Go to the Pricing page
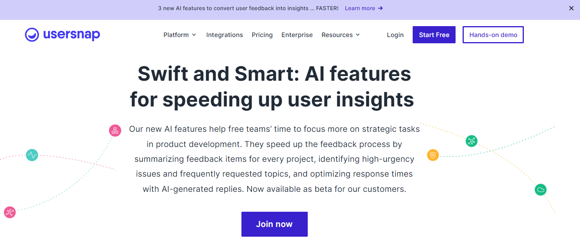Viewport: 580px width, 248px height. (262, 35)
